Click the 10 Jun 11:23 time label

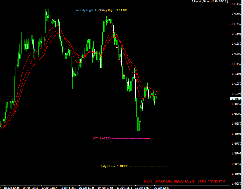click(x=68, y=187)
